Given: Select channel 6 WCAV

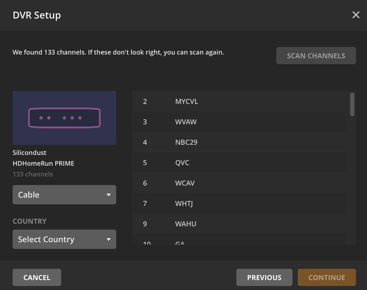Looking at the screenshot, I should pyautogui.click(x=239, y=183).
